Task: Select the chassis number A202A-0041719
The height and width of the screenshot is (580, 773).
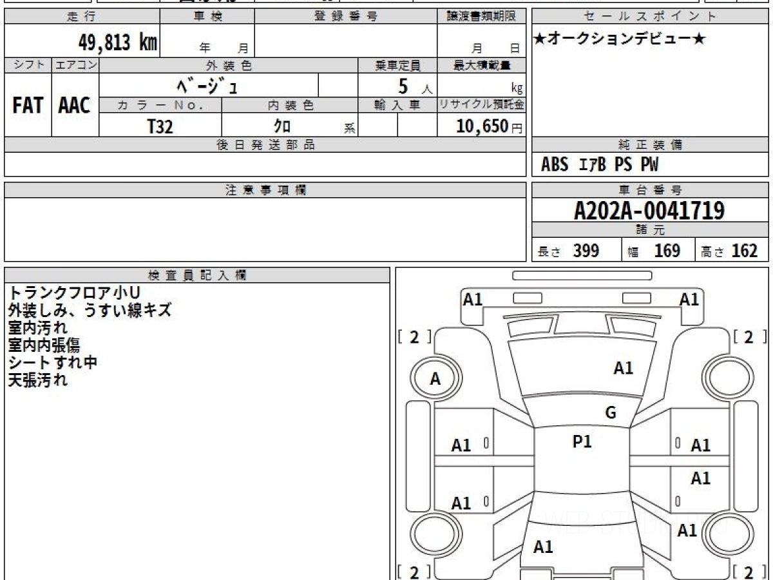Action: pyautogui.click(x=649, y=210)
